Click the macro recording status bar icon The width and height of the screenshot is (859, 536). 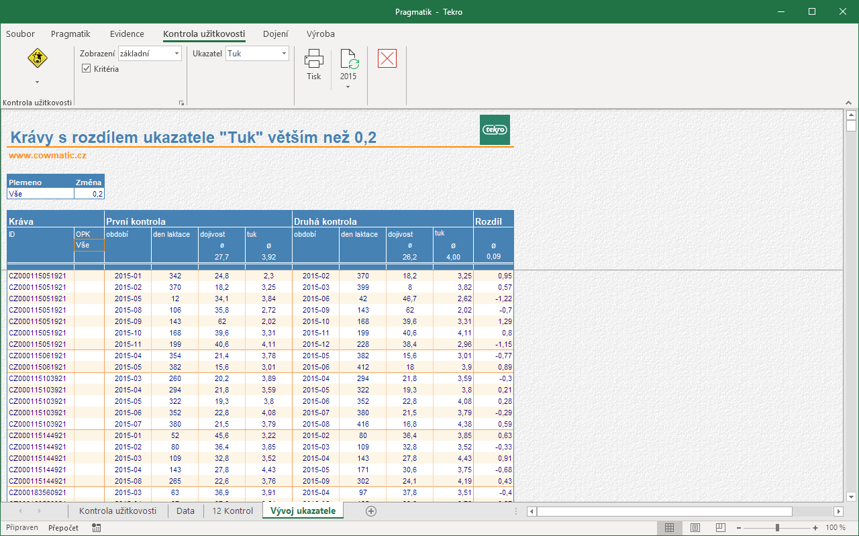pyautogui.click(x=96, y=528)
